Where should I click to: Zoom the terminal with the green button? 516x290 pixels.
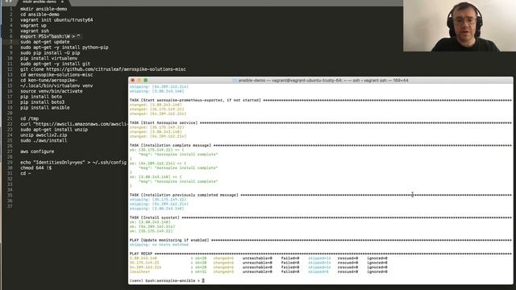coord(145,81)
